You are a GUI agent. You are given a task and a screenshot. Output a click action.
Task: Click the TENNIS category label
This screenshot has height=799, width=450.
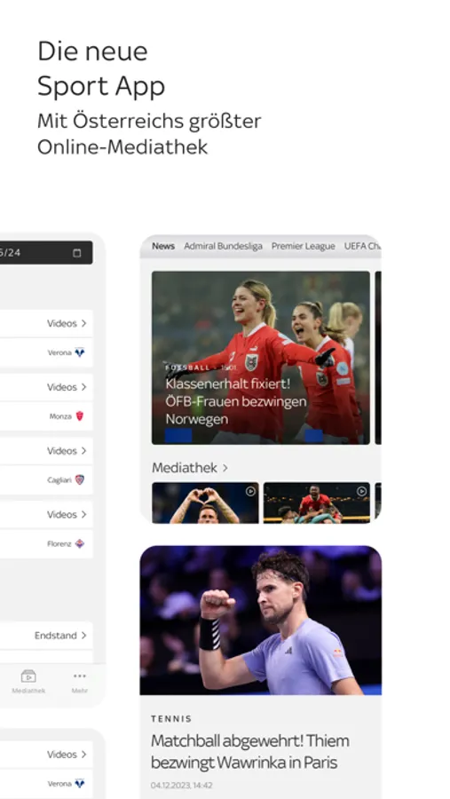(x=171, y=719)
